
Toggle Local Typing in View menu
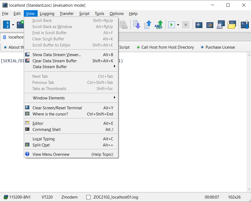pyautogui.click(x=71, y=139)
